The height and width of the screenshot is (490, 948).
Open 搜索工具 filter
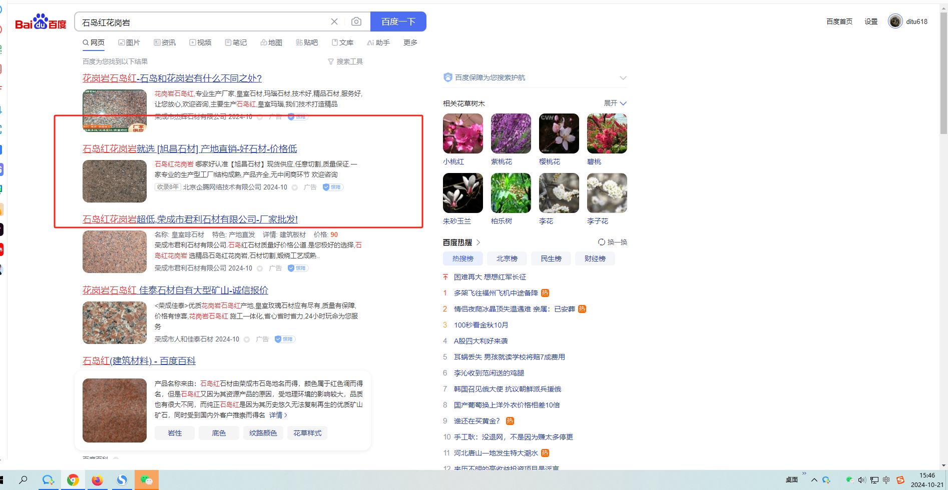[345, 61]
